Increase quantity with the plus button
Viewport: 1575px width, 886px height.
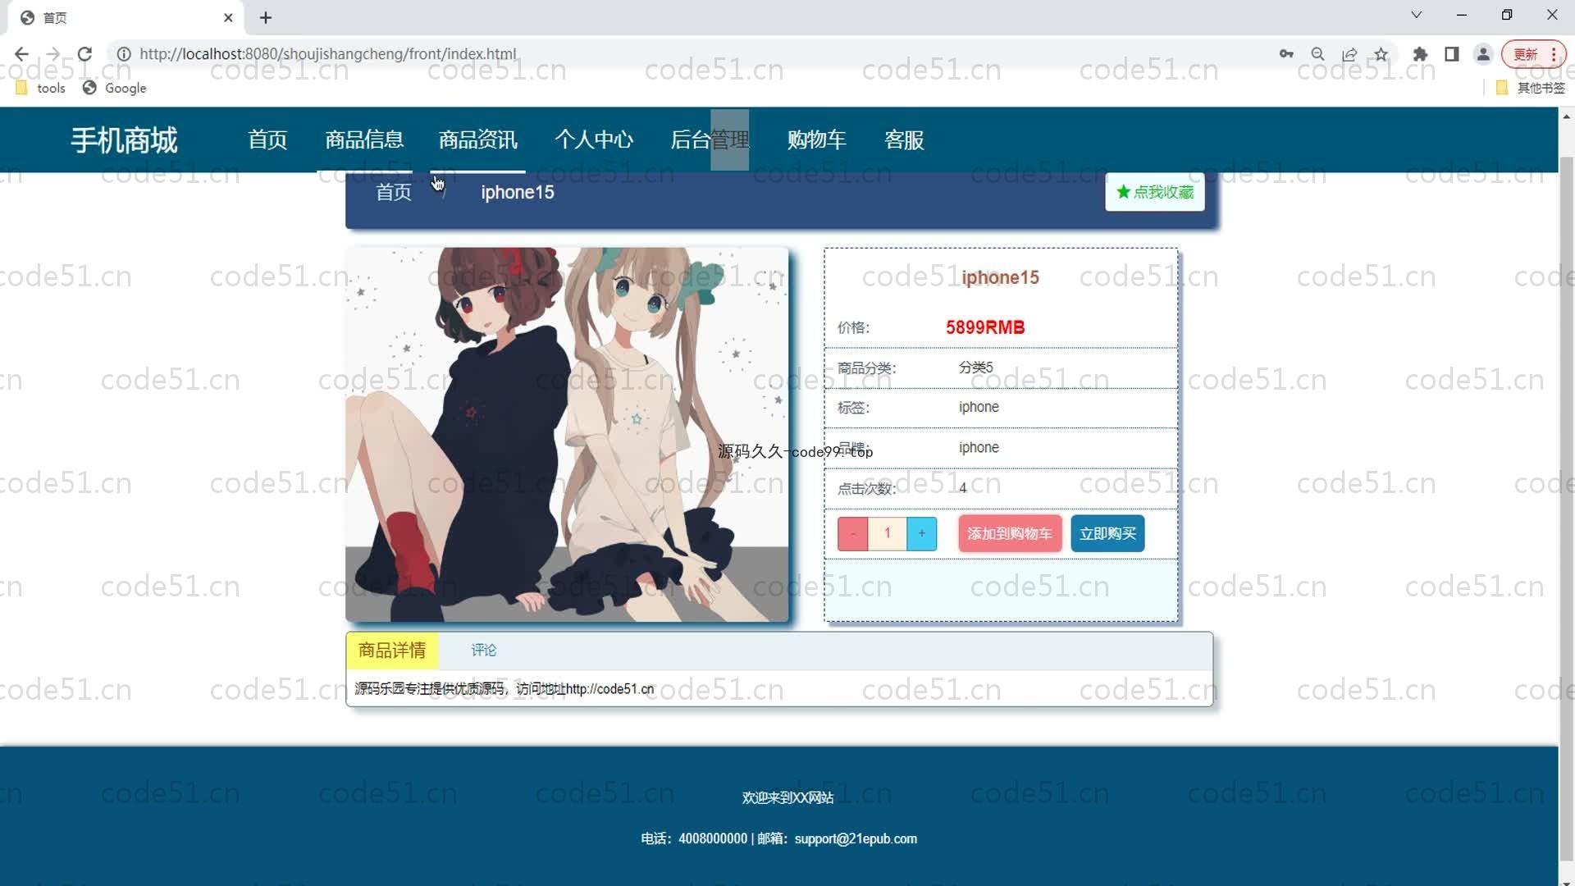921,533
